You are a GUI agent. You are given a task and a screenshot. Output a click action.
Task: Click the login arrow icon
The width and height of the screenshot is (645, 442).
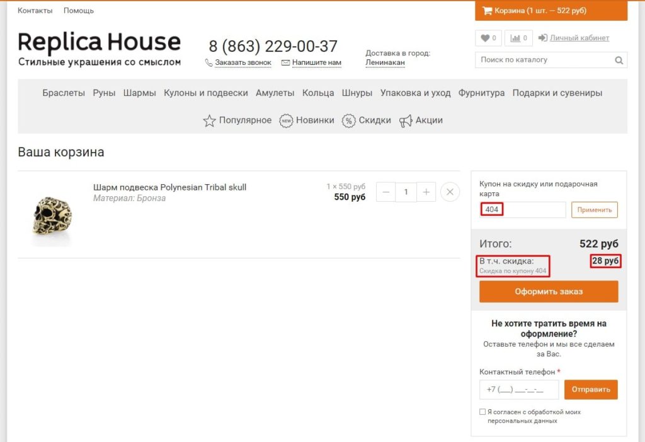coord(542,38)
